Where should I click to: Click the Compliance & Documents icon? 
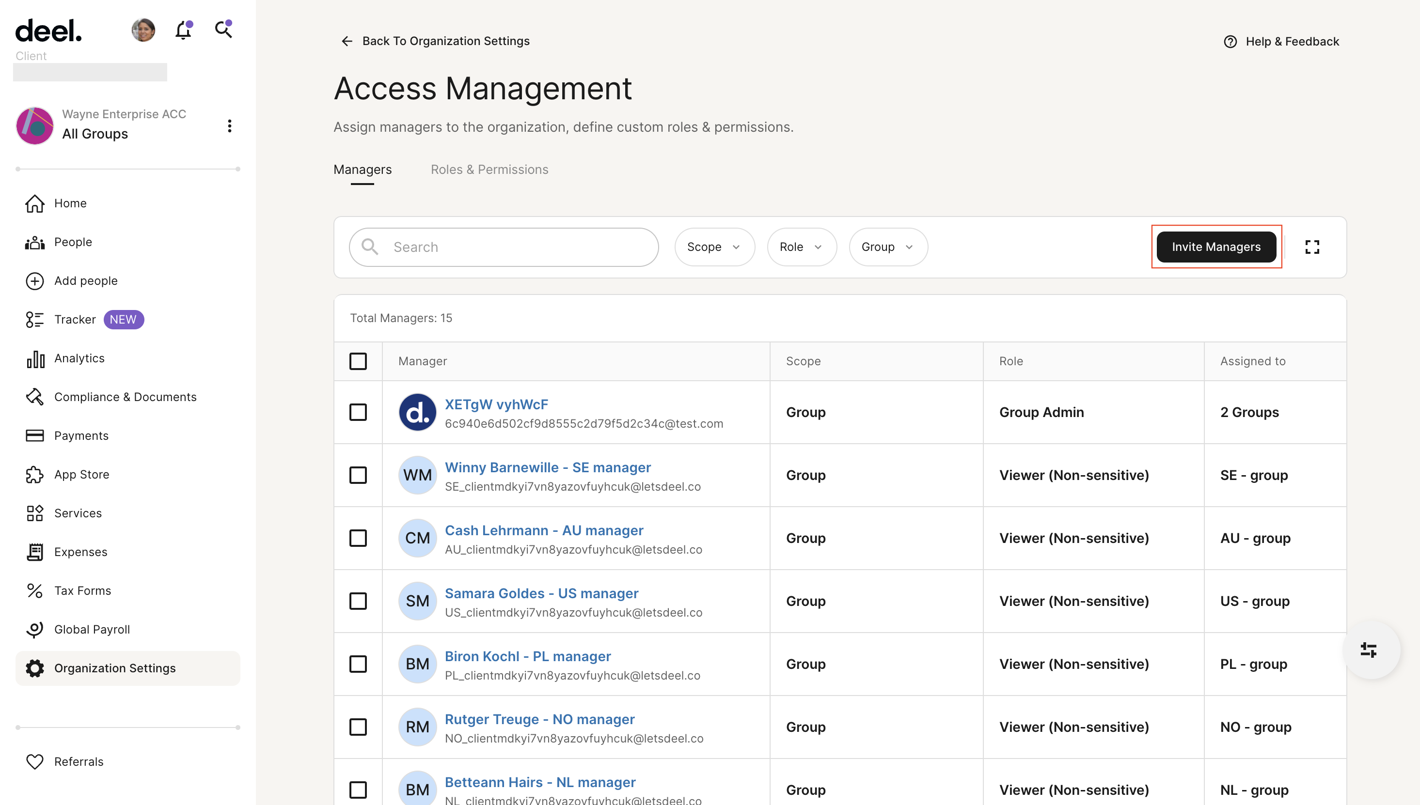click(35, 397)
